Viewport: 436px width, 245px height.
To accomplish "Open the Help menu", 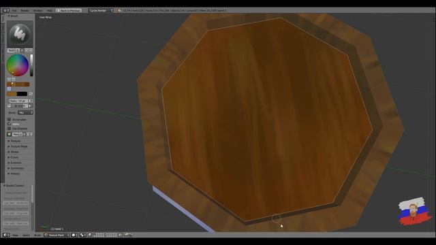I will (50, 11).
